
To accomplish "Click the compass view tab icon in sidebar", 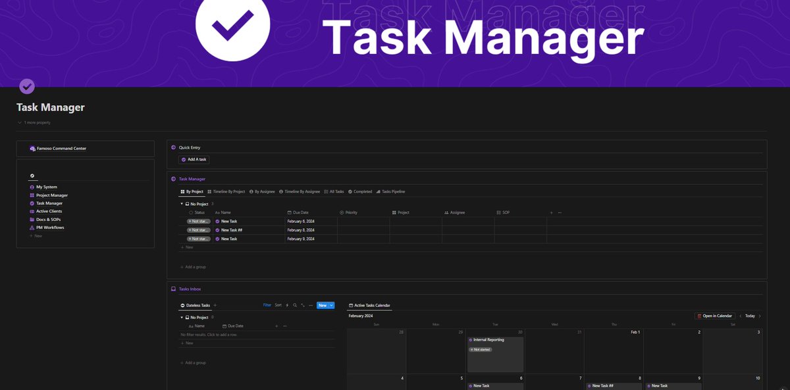I will click(x=32, y=176).
